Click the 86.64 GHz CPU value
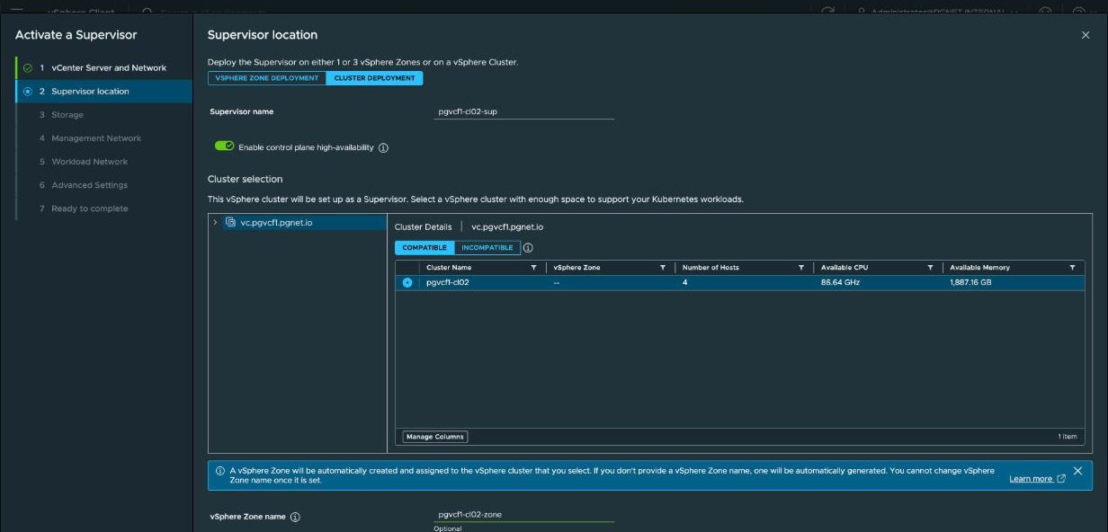1108x532 pixels. (x=838, y=282)
